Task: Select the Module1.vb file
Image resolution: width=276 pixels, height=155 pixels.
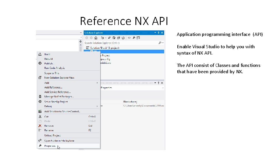Action: coord(106,63)
